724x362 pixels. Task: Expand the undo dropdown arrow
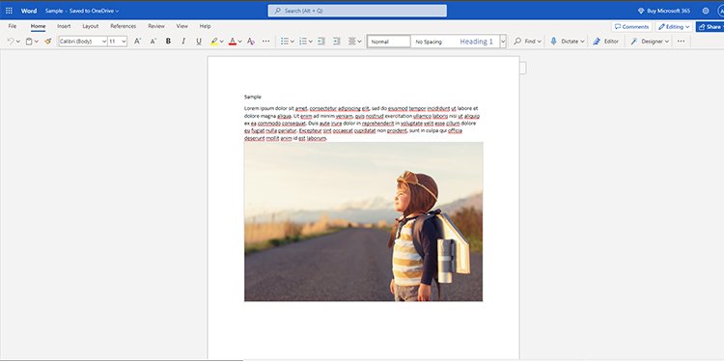(18, 42)
